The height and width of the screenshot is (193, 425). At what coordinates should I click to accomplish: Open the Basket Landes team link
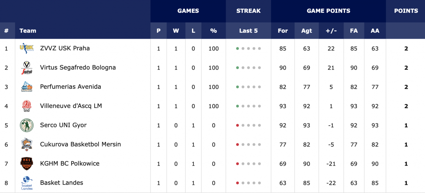point(62,183)
